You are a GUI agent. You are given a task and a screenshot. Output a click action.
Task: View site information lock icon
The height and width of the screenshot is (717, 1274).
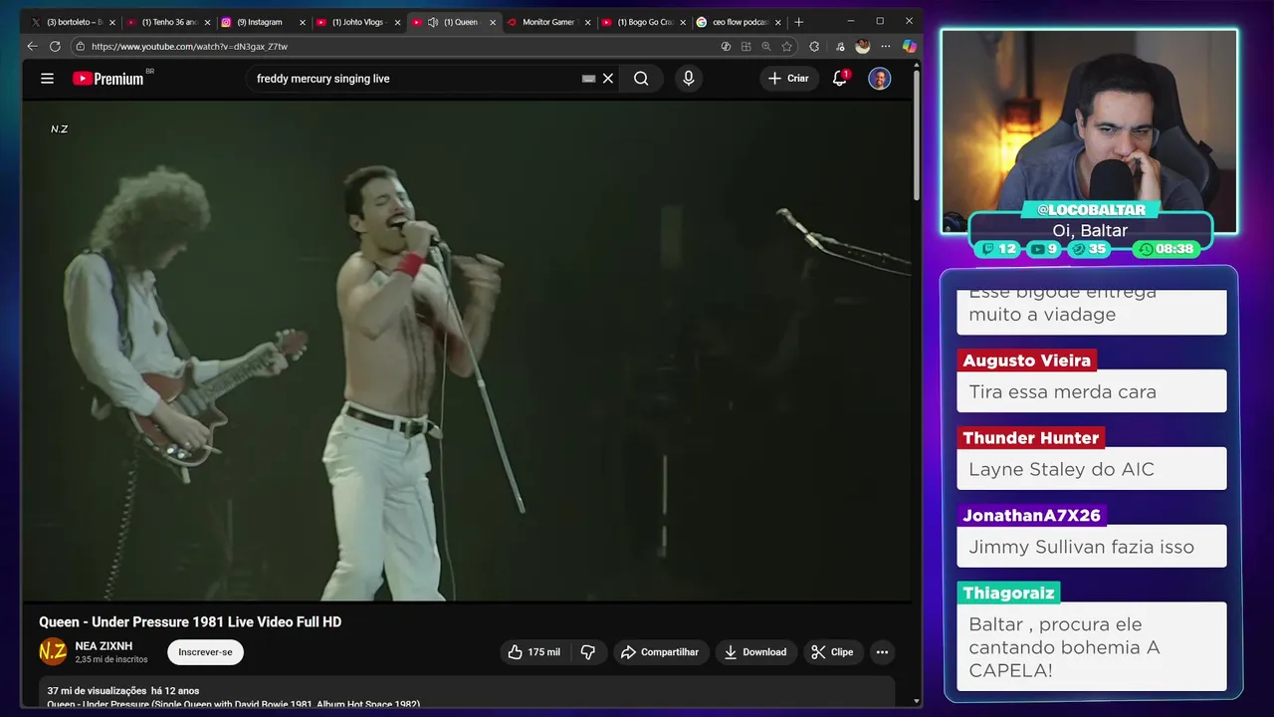coord(81,46)
